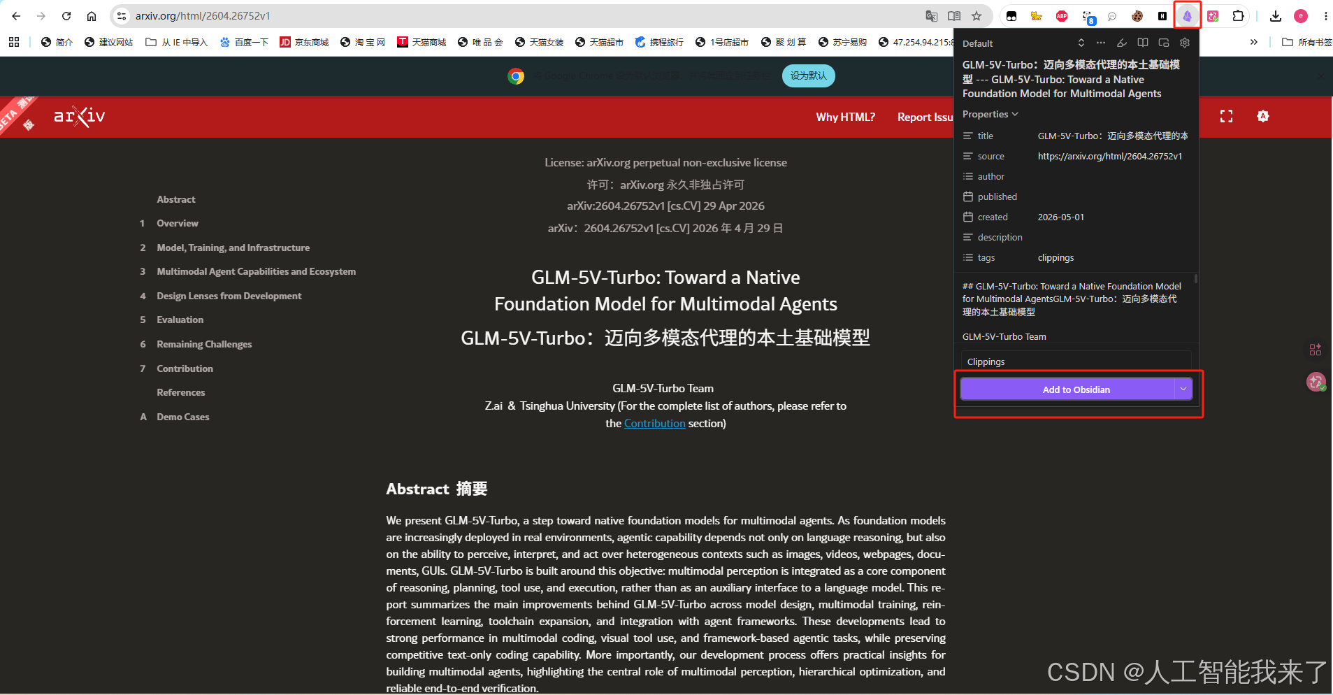Viewport: 1333px width, 695px height.
Task: Click the yellow cat extension icon
Action: 1037,16
